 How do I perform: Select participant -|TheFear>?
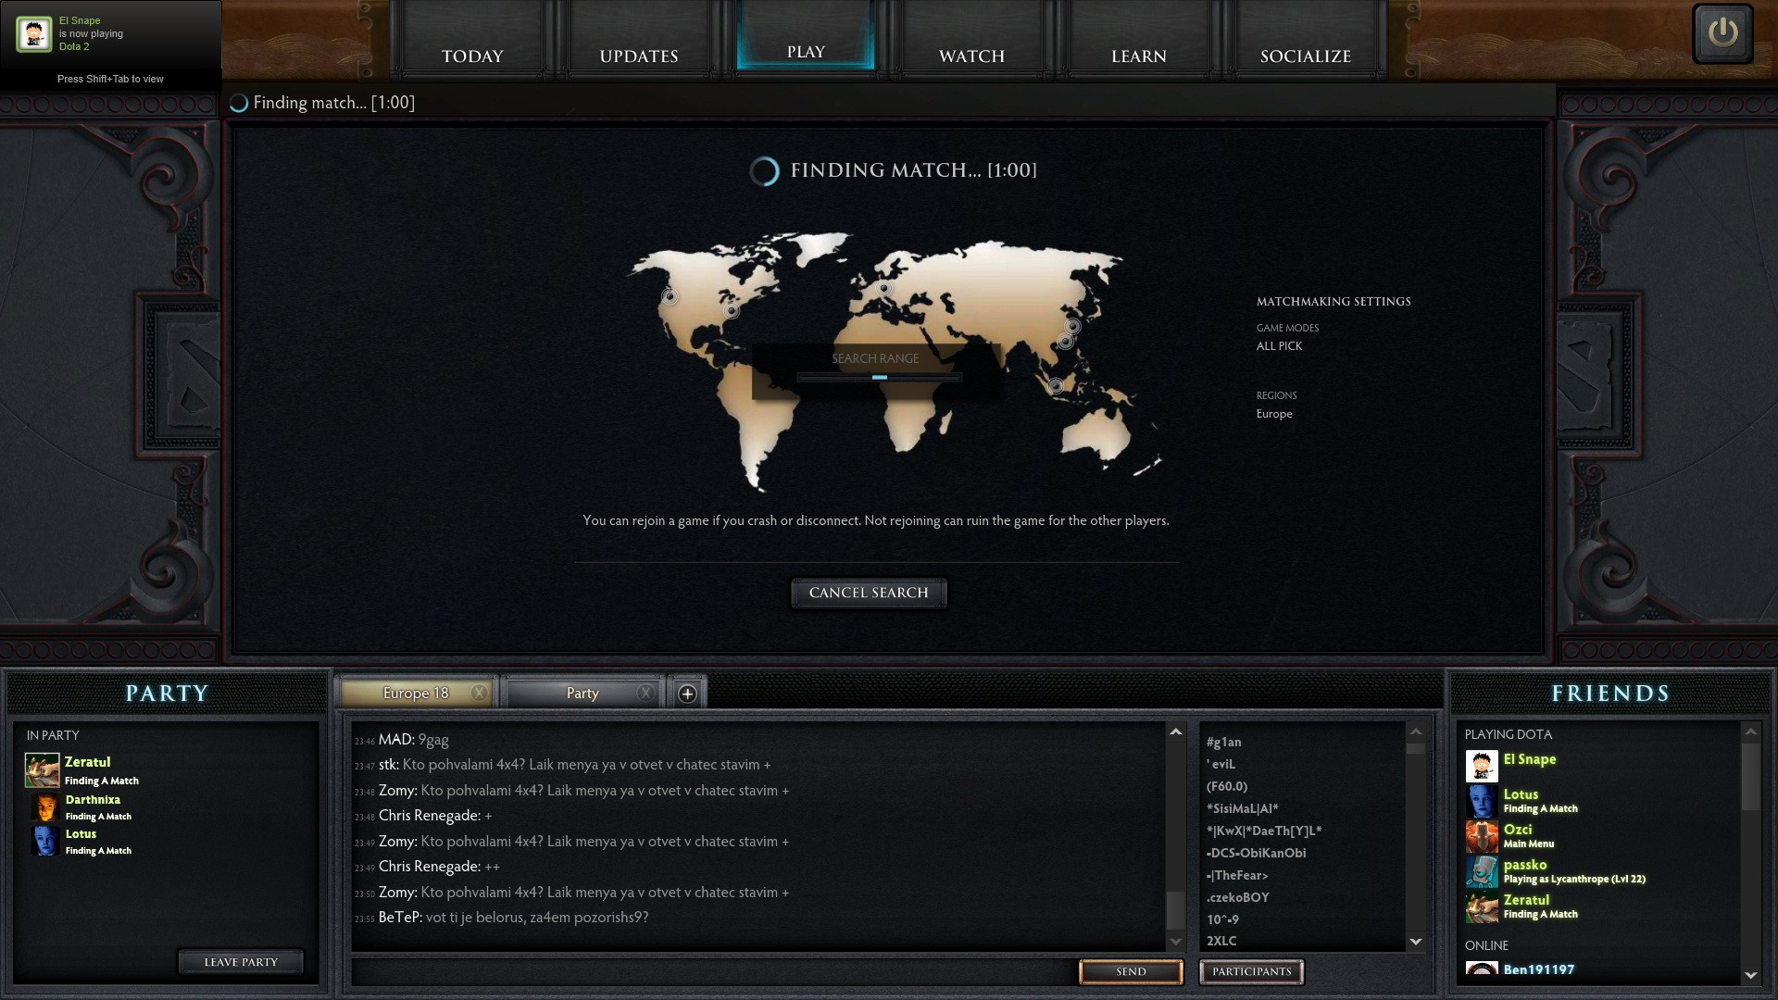1237,875
